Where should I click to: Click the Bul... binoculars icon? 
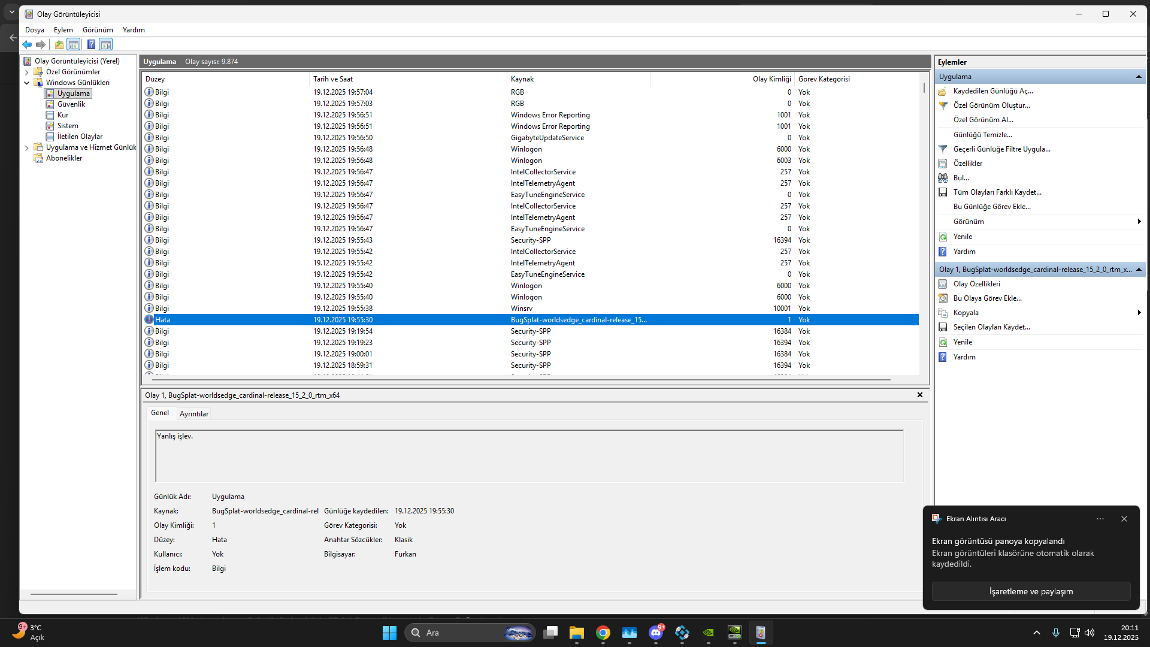point(943,178)
